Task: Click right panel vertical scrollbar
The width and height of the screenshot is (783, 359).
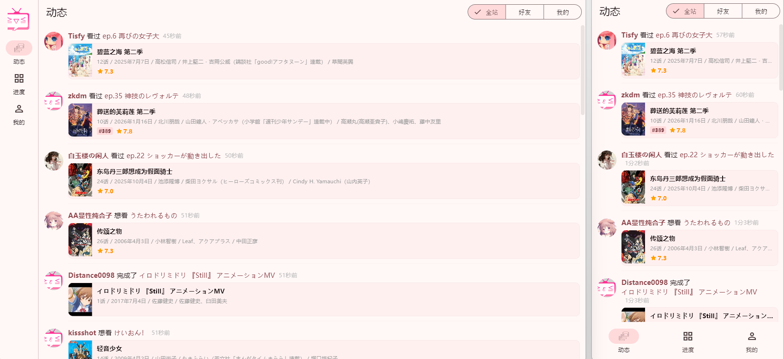Action: click(781, 57)
